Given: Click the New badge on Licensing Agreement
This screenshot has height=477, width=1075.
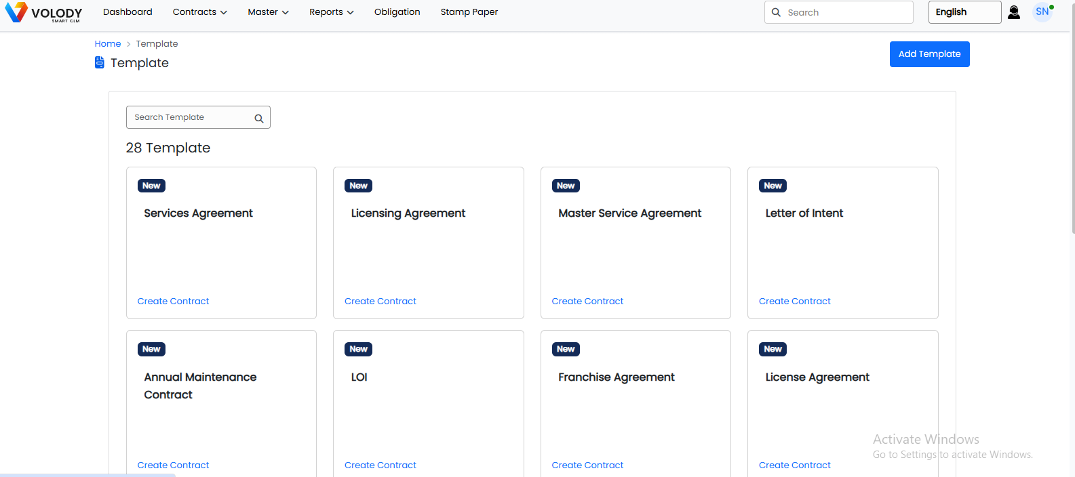Looking at the screenshot, I should point(359,186).
